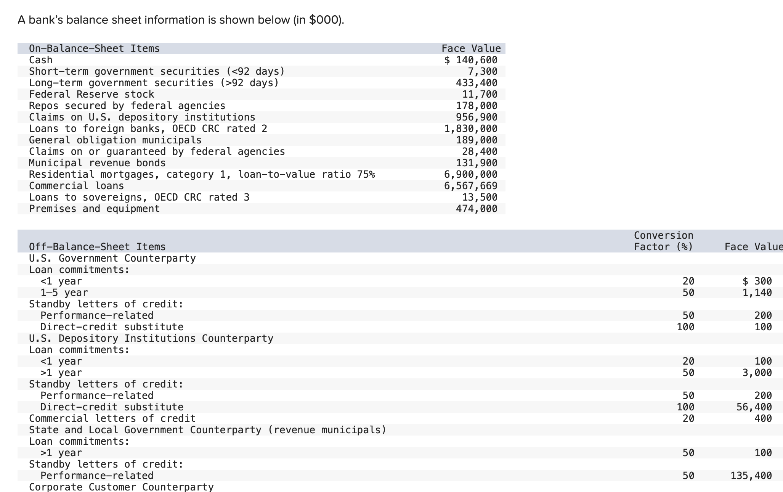Select the U.S. Government Counterparty section label

[x=112, y=258]
